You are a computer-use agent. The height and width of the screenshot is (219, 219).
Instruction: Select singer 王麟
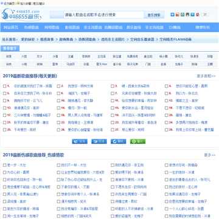(210, 64)
